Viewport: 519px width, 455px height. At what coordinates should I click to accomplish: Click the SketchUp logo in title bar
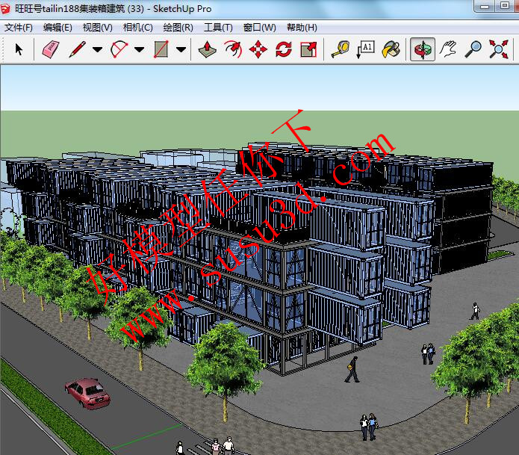click(x=5, y=9)
